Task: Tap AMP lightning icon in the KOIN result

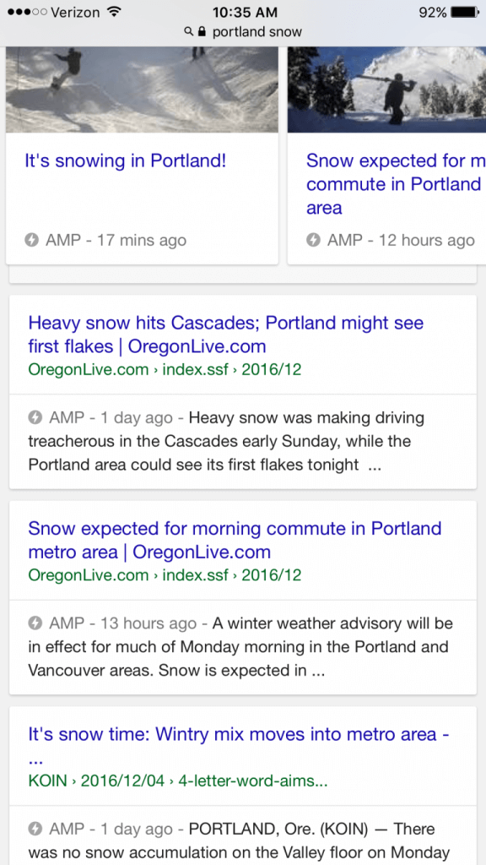Action: click(x=35, y=829)
